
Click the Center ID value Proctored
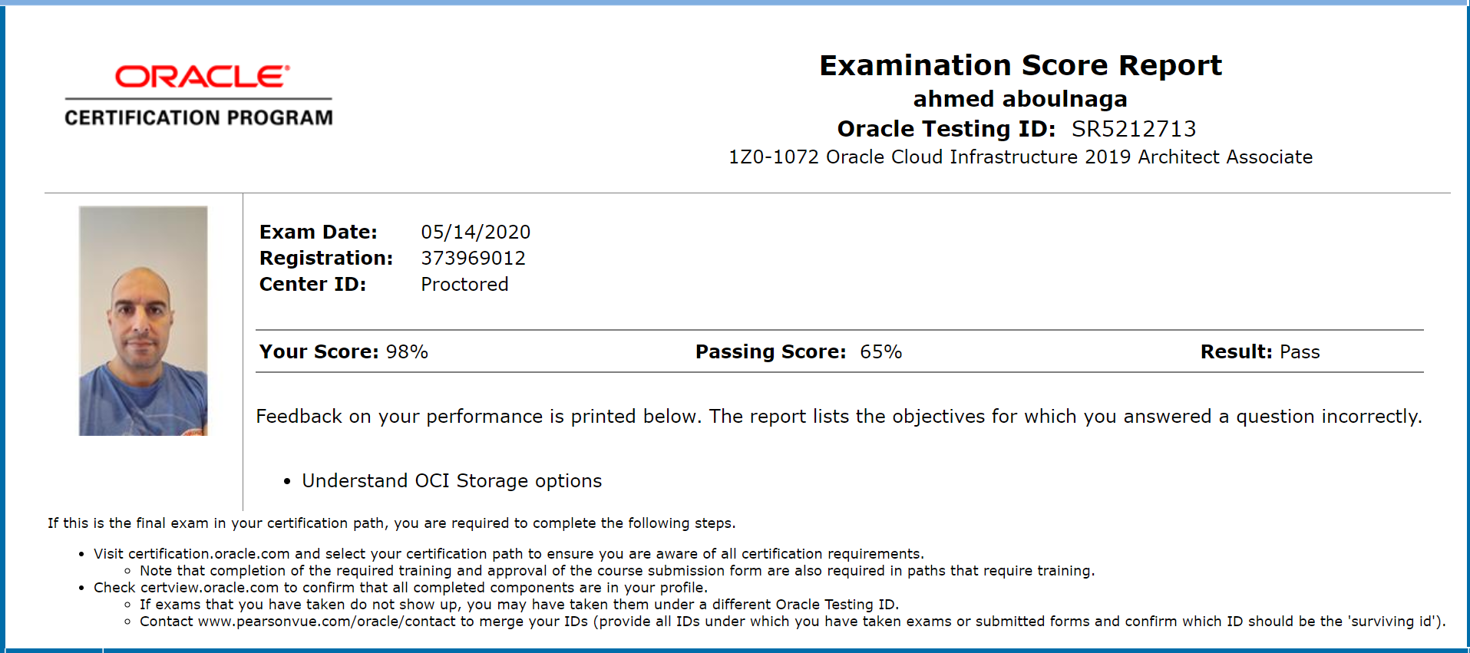pos(464,284)
